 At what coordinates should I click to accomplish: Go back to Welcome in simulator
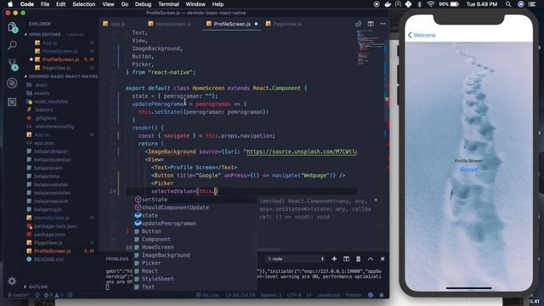422,35
